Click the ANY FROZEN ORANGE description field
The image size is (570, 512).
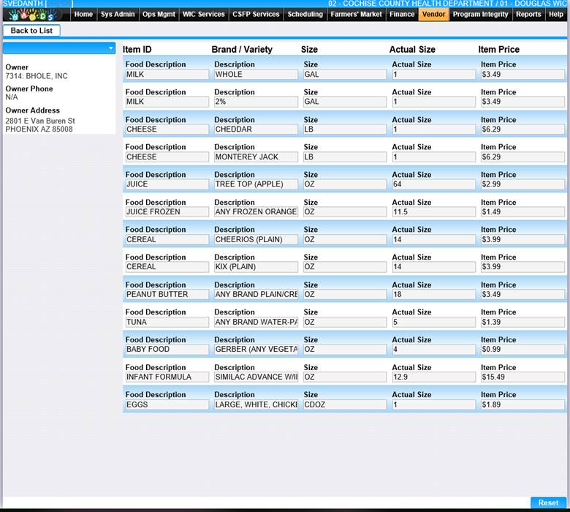tap(256, 212)
